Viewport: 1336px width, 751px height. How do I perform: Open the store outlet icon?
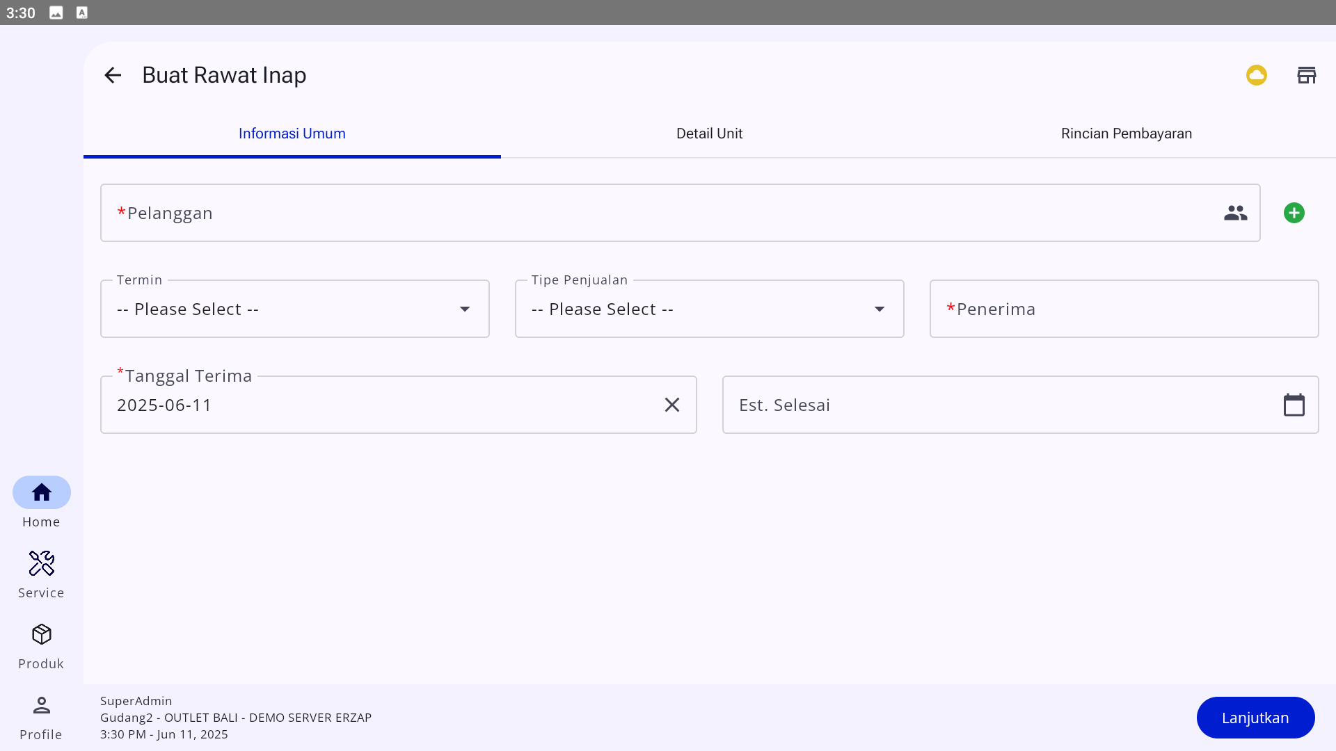point(1306,75)
